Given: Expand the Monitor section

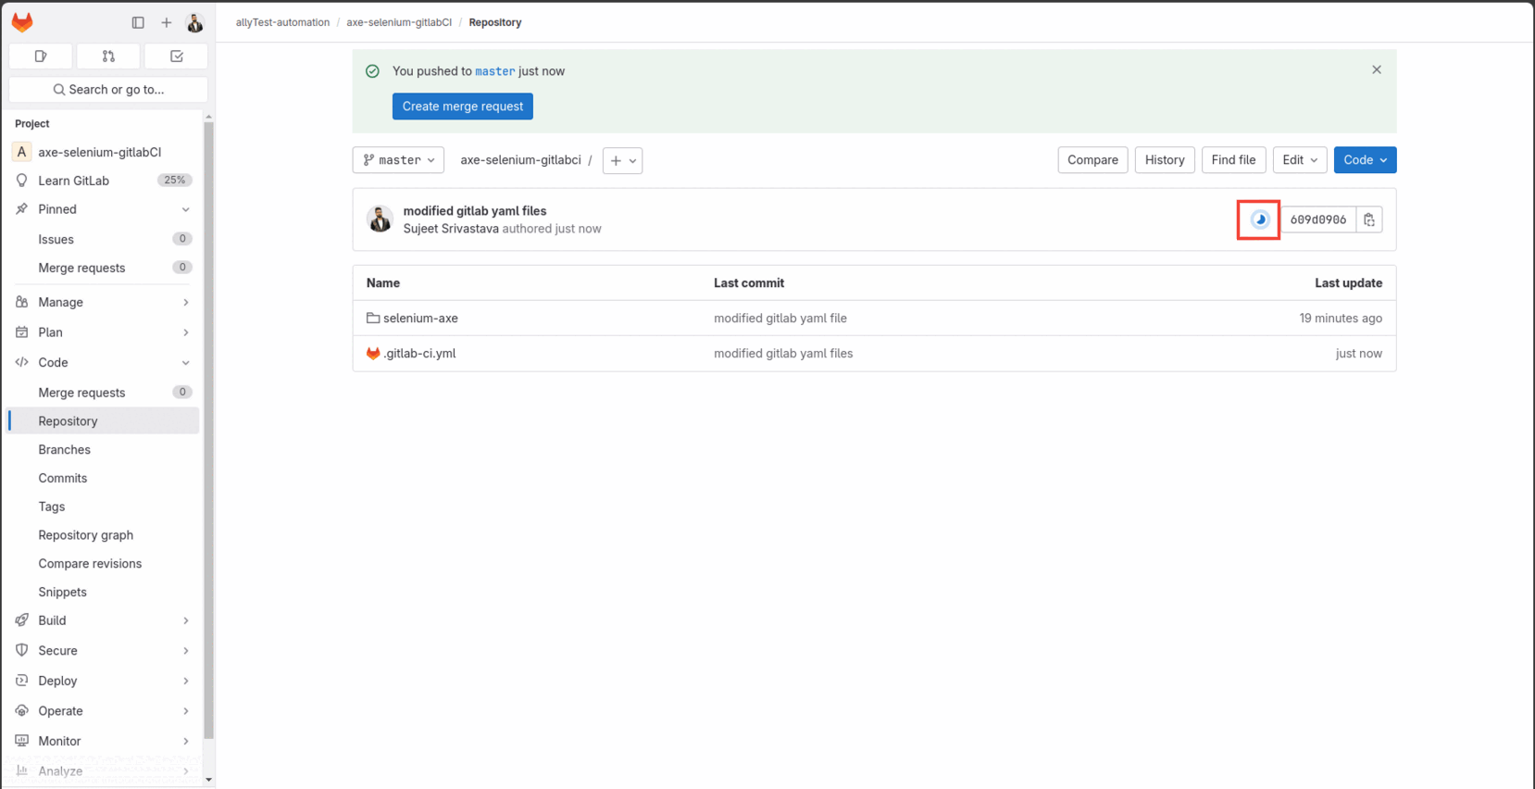Looking at the screenshot, I should click(x=185, y=741).
